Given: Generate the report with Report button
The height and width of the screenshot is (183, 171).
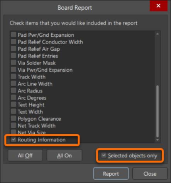Looking at the screenshot, I should tap(111, 174).
